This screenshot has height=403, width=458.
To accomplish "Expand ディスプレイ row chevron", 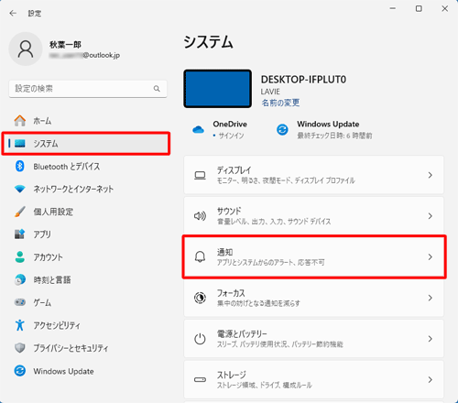I will pyautogui.click(x=431, y=175).
